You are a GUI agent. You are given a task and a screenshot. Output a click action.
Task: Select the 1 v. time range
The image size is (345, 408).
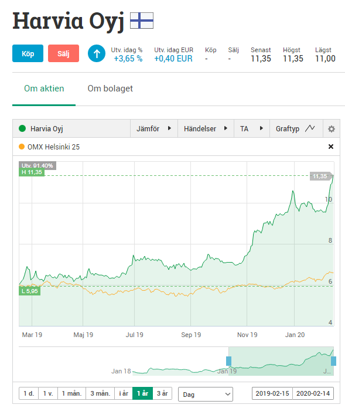[48, 393]
